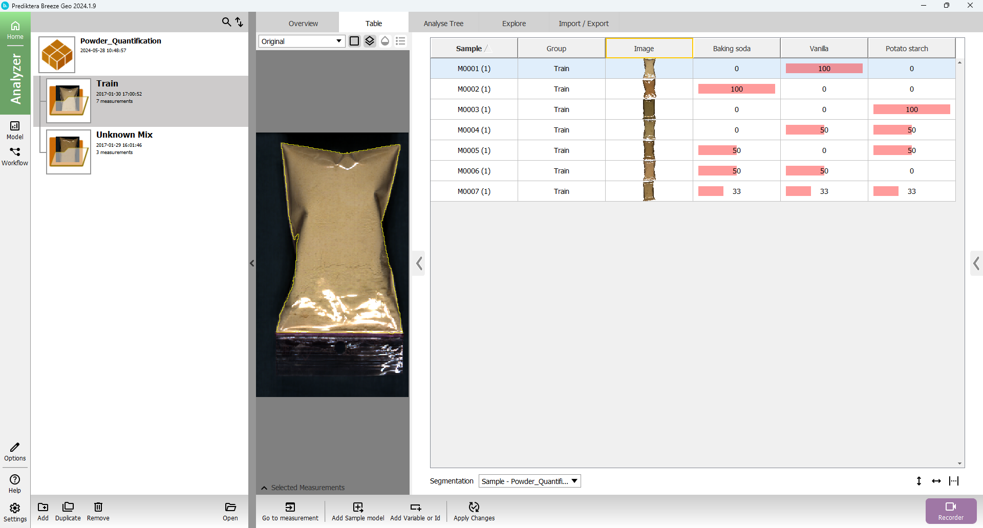Switch to the Analyse Tree tab

tap(443, 24)
